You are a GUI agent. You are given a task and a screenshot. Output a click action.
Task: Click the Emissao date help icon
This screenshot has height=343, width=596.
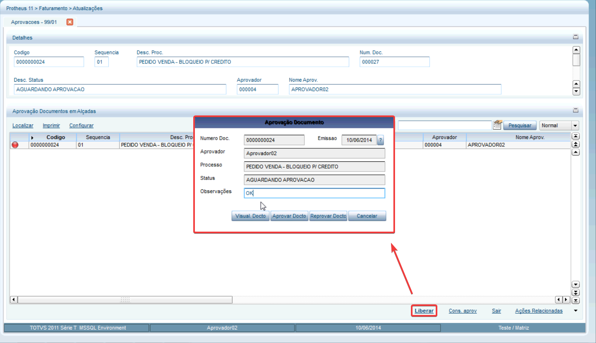click(x=380, y=140)
